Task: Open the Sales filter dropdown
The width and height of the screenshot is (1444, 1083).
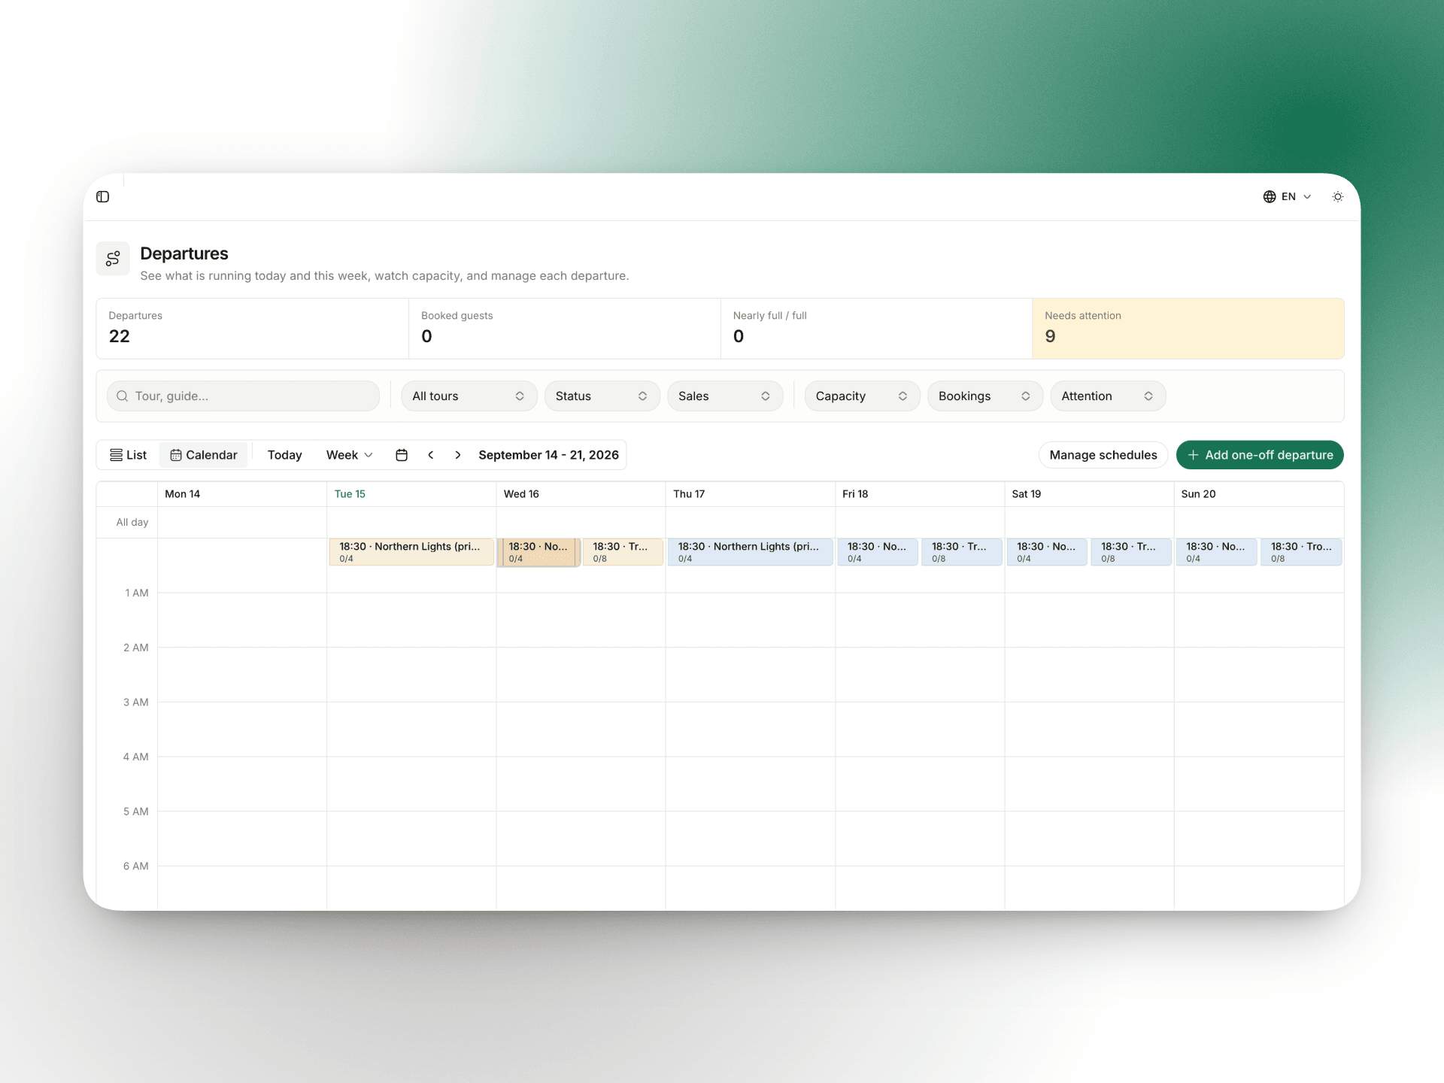Action: tap(725, 396)
